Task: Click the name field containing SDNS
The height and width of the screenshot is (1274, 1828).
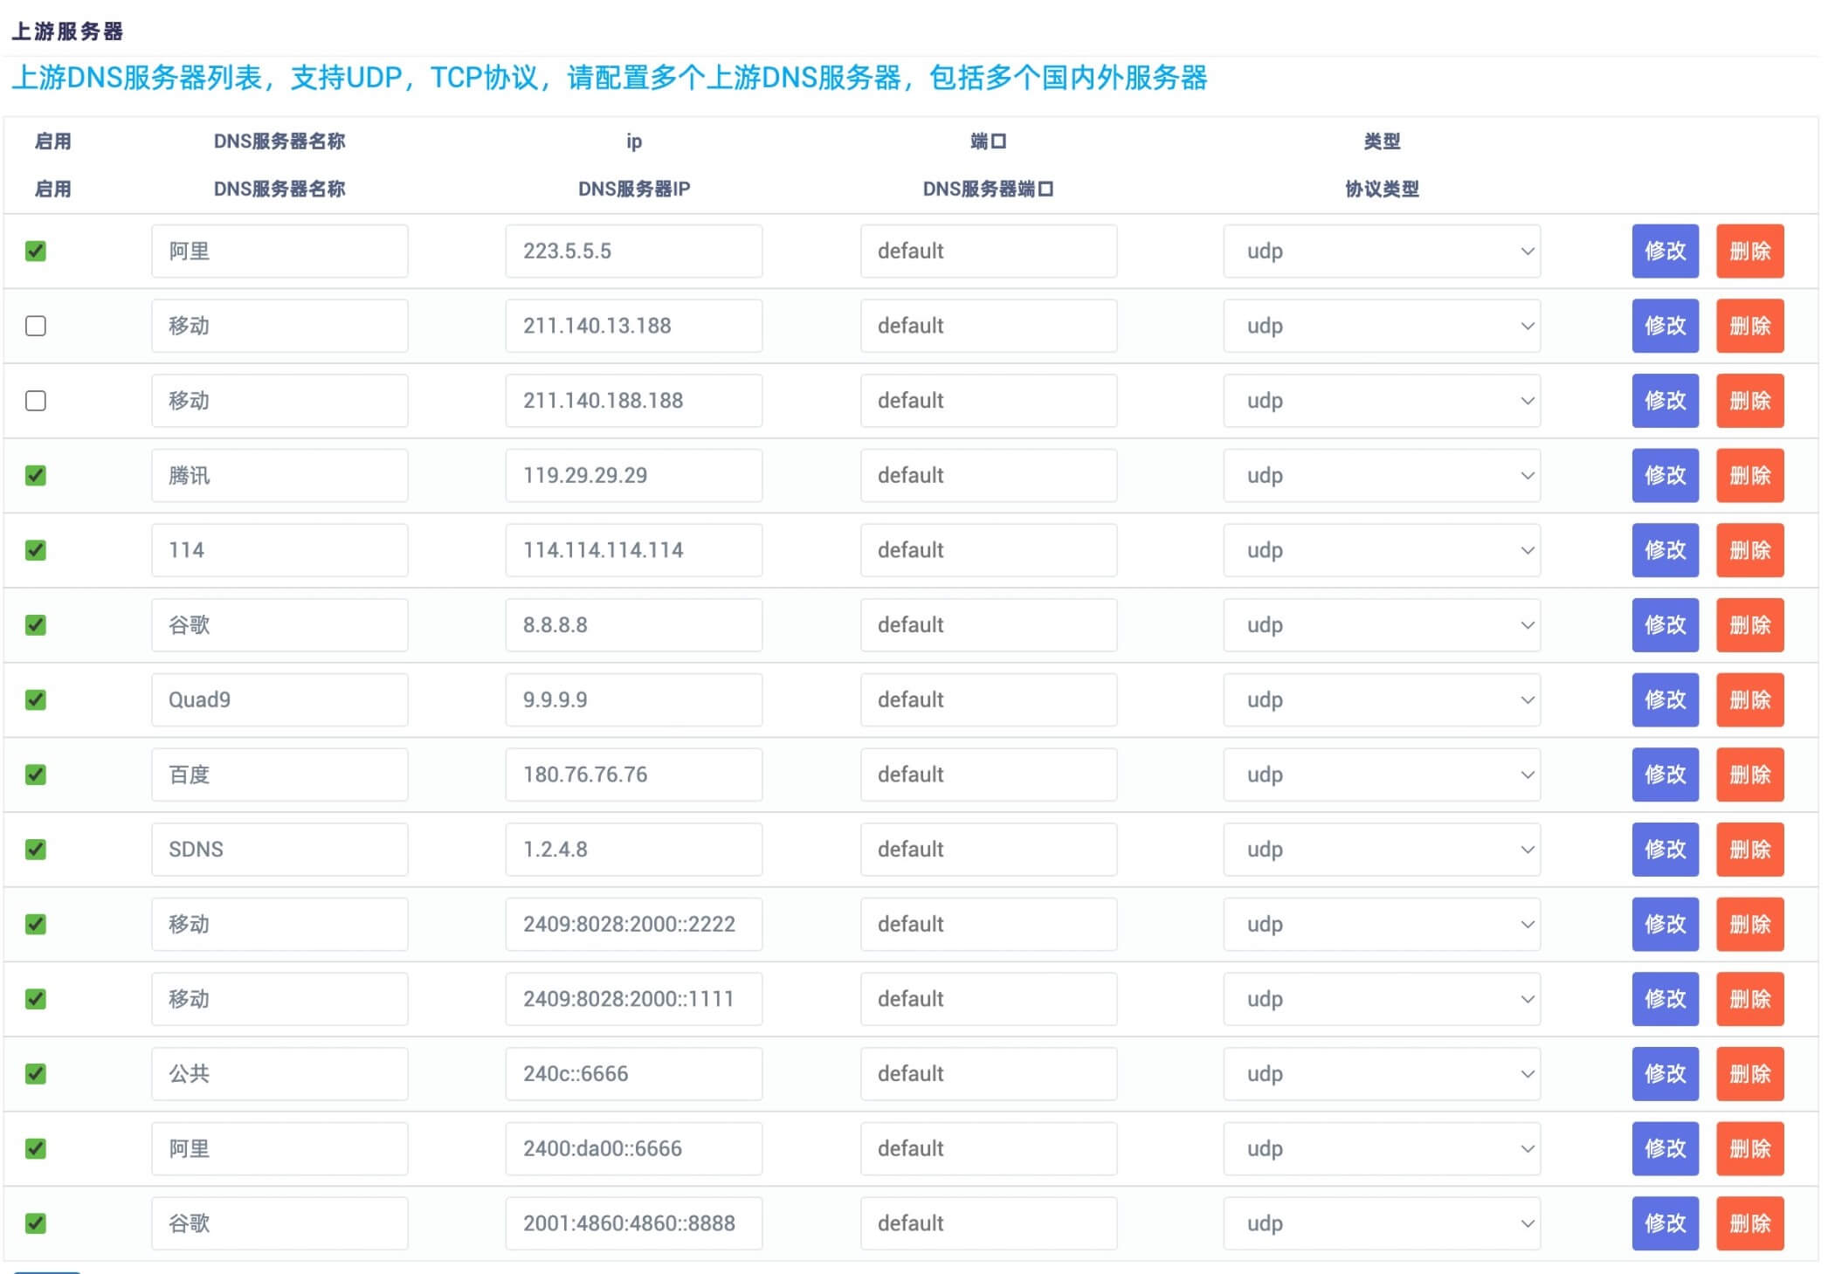Action: click(279, 850)
